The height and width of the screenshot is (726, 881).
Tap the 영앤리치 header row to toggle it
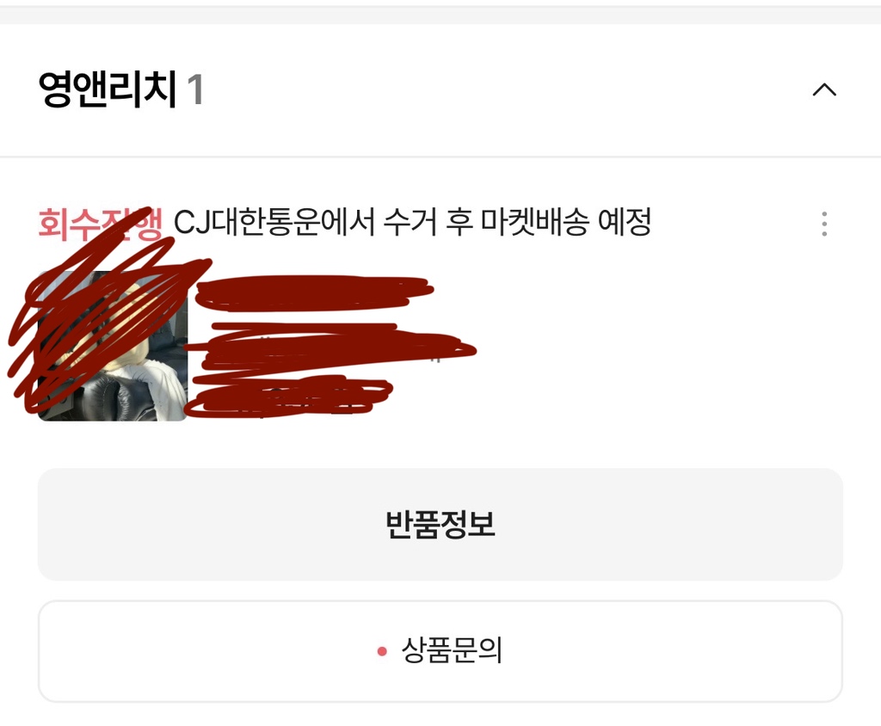click(440, 90)
